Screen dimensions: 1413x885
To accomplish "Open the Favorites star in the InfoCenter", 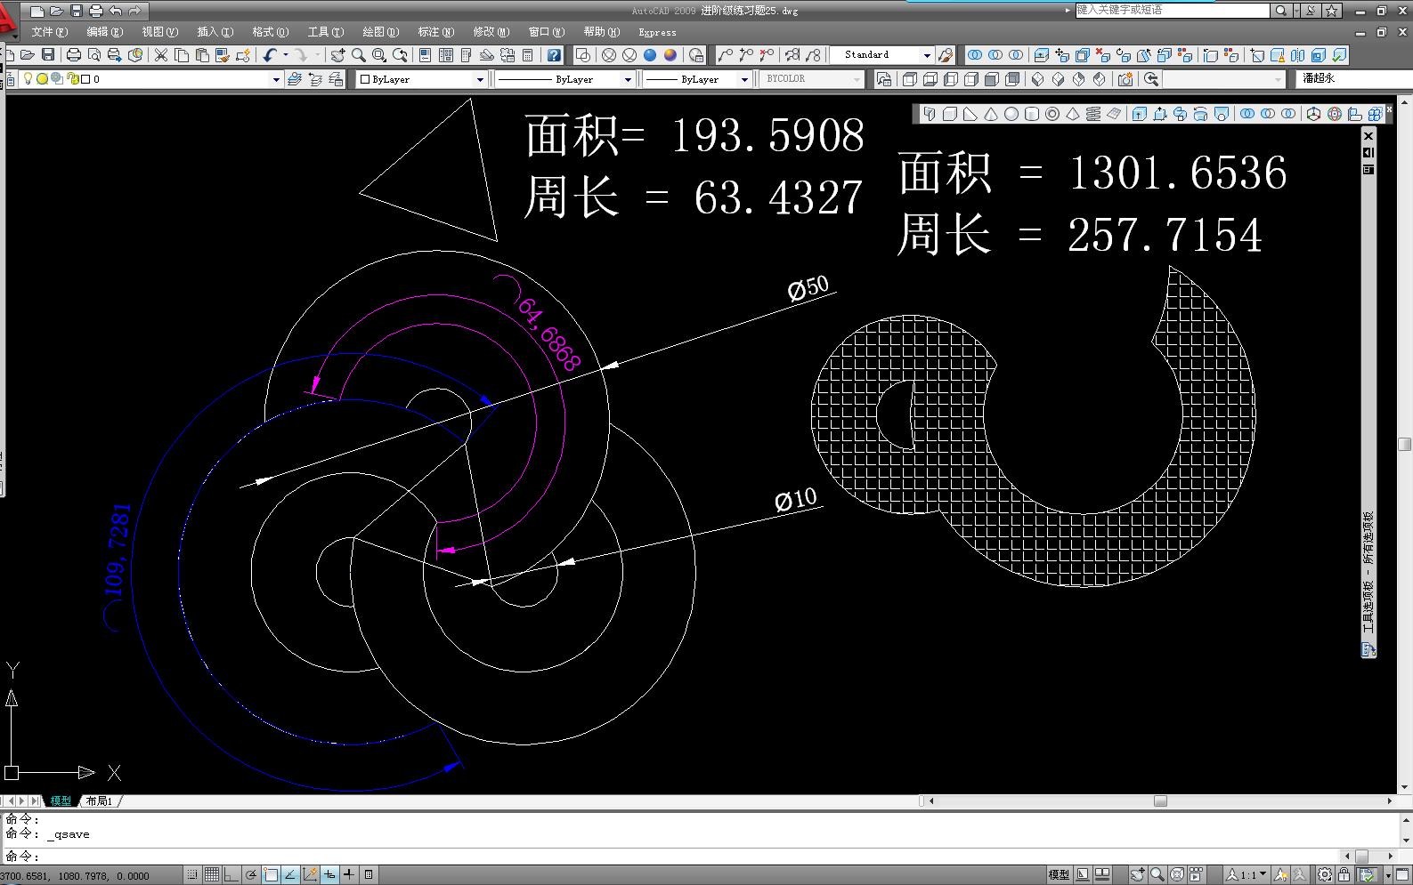I will pyautogui.click(x=1332, y=11).
